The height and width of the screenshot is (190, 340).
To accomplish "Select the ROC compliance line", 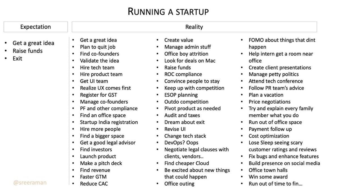I will click(183, 74).
